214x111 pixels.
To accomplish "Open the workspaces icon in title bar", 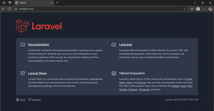I will [x=4, y=2].
